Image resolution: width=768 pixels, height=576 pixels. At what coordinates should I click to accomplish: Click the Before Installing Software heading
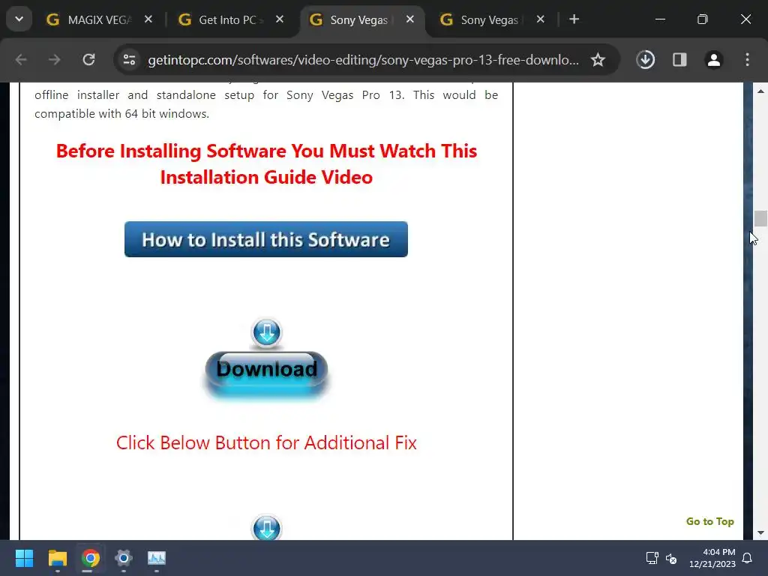266,164
